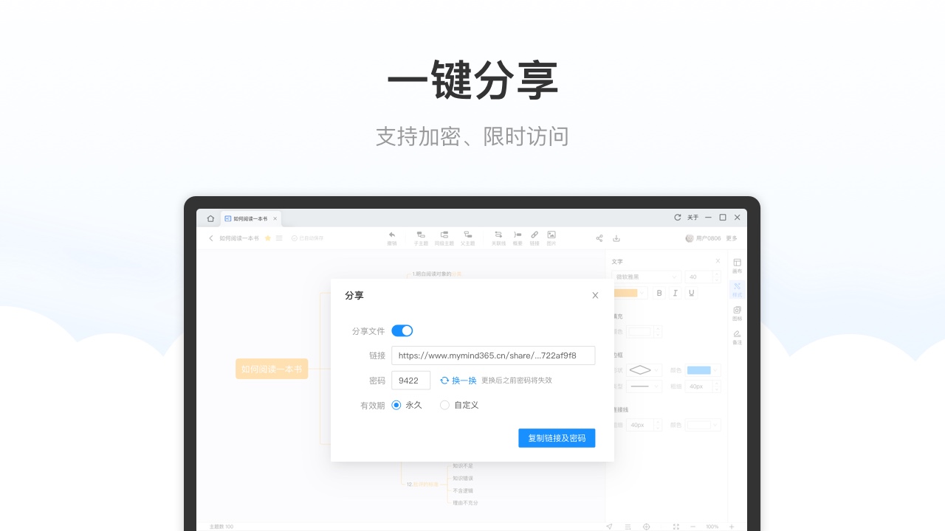Open the border shape diamond dropdown

[x=645, y=370]
